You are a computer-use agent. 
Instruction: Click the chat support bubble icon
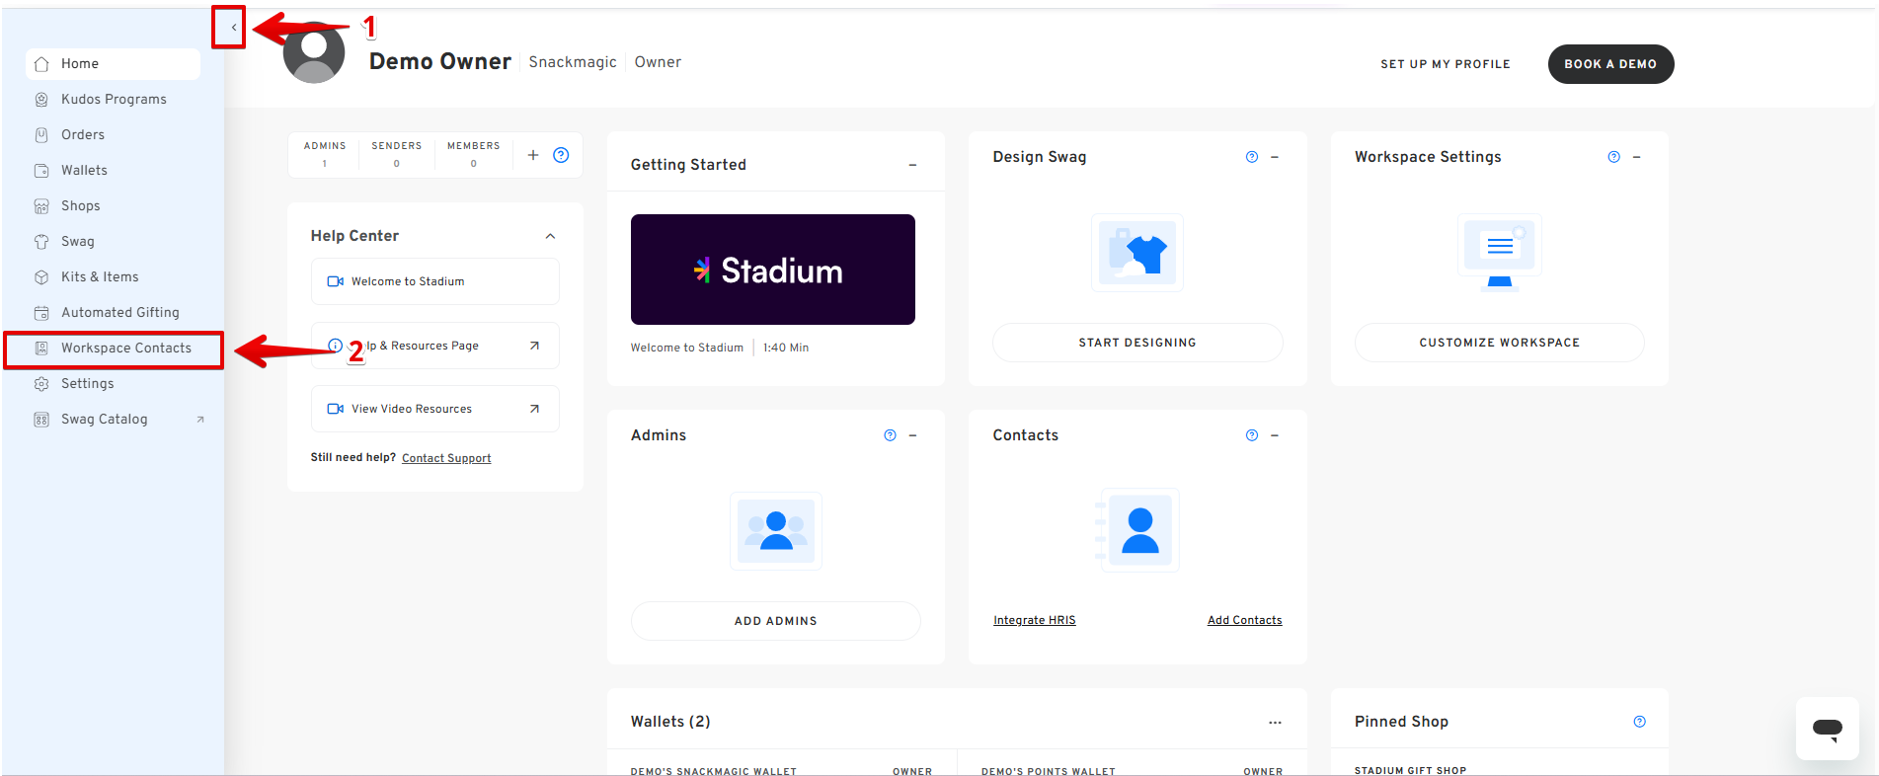1827,729
